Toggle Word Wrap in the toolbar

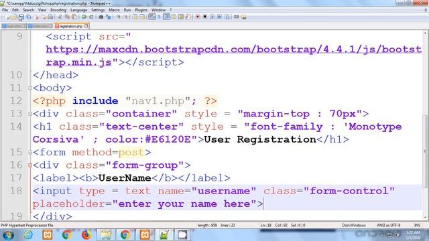click(152, 17)
